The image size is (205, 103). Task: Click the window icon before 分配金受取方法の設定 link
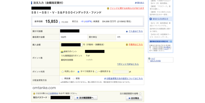point(105,79)
